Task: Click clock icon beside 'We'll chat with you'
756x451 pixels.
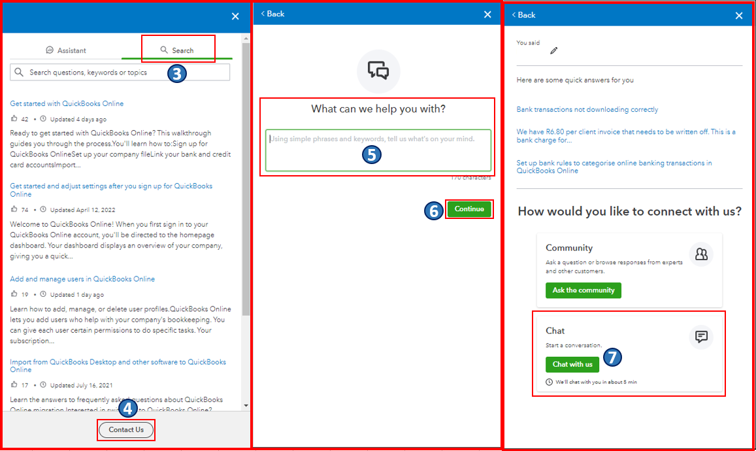Action: 549,382
